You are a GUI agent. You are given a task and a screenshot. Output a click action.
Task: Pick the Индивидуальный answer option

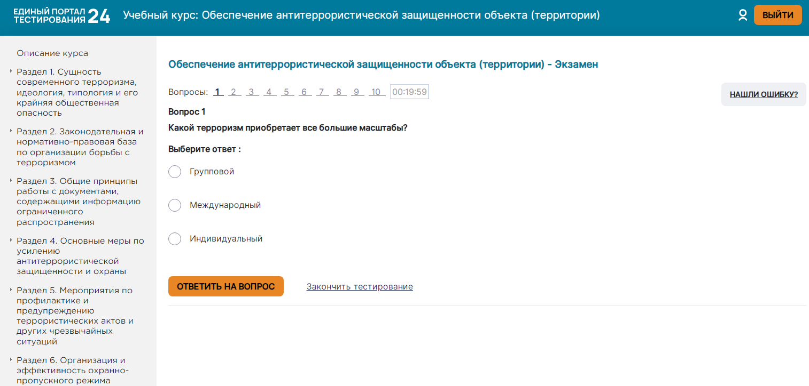(x=175, y=239)
